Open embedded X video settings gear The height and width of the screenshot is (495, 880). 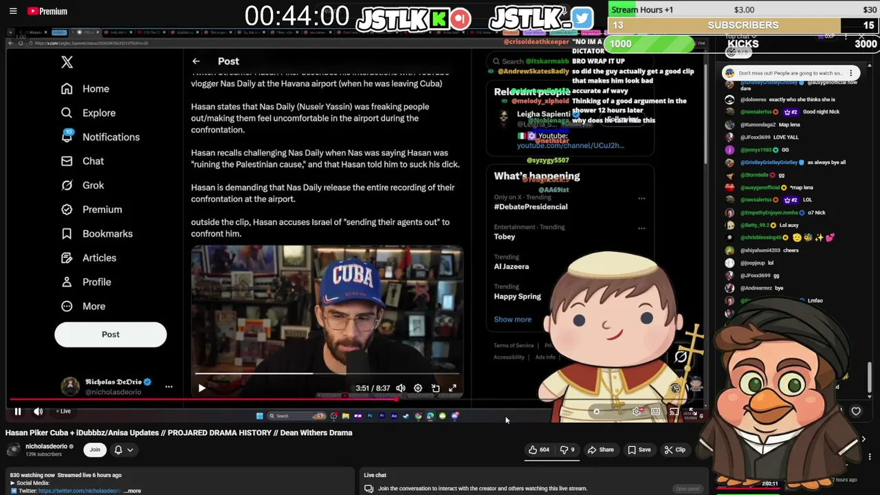(418, 388)
